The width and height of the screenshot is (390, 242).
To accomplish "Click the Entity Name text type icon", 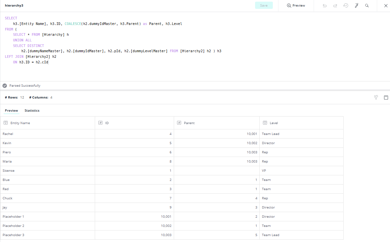I will tap(6, 123).
